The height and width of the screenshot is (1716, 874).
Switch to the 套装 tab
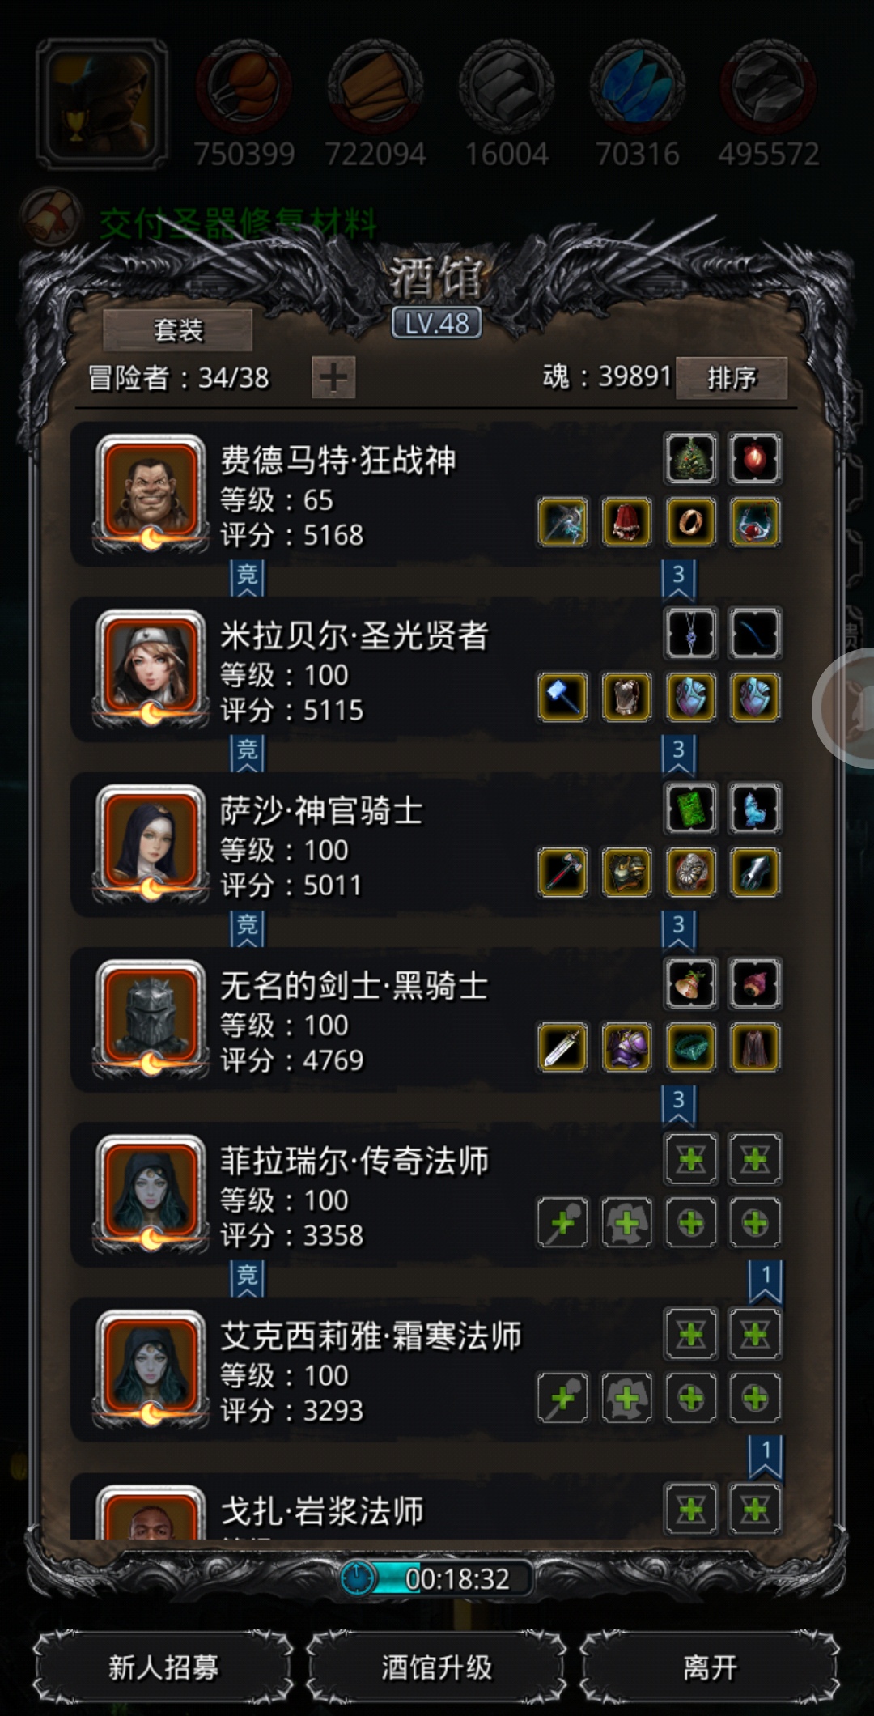[x=178, y=330]
